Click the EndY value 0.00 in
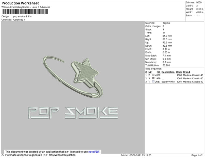Viewport: 205px width, 158px height. 166,52
